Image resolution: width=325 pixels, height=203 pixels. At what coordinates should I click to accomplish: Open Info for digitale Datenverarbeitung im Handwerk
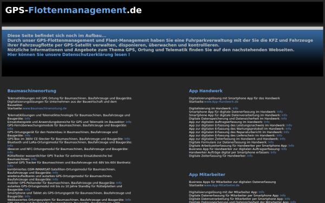284,115
